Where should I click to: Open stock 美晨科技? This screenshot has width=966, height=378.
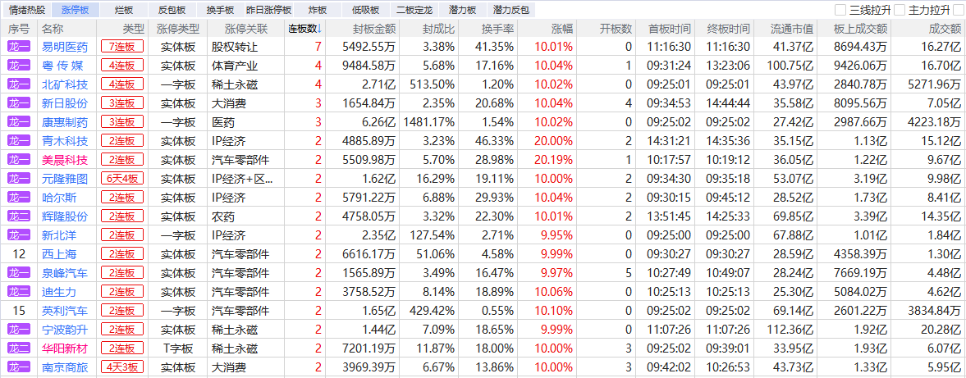click(x=64, y=160)
